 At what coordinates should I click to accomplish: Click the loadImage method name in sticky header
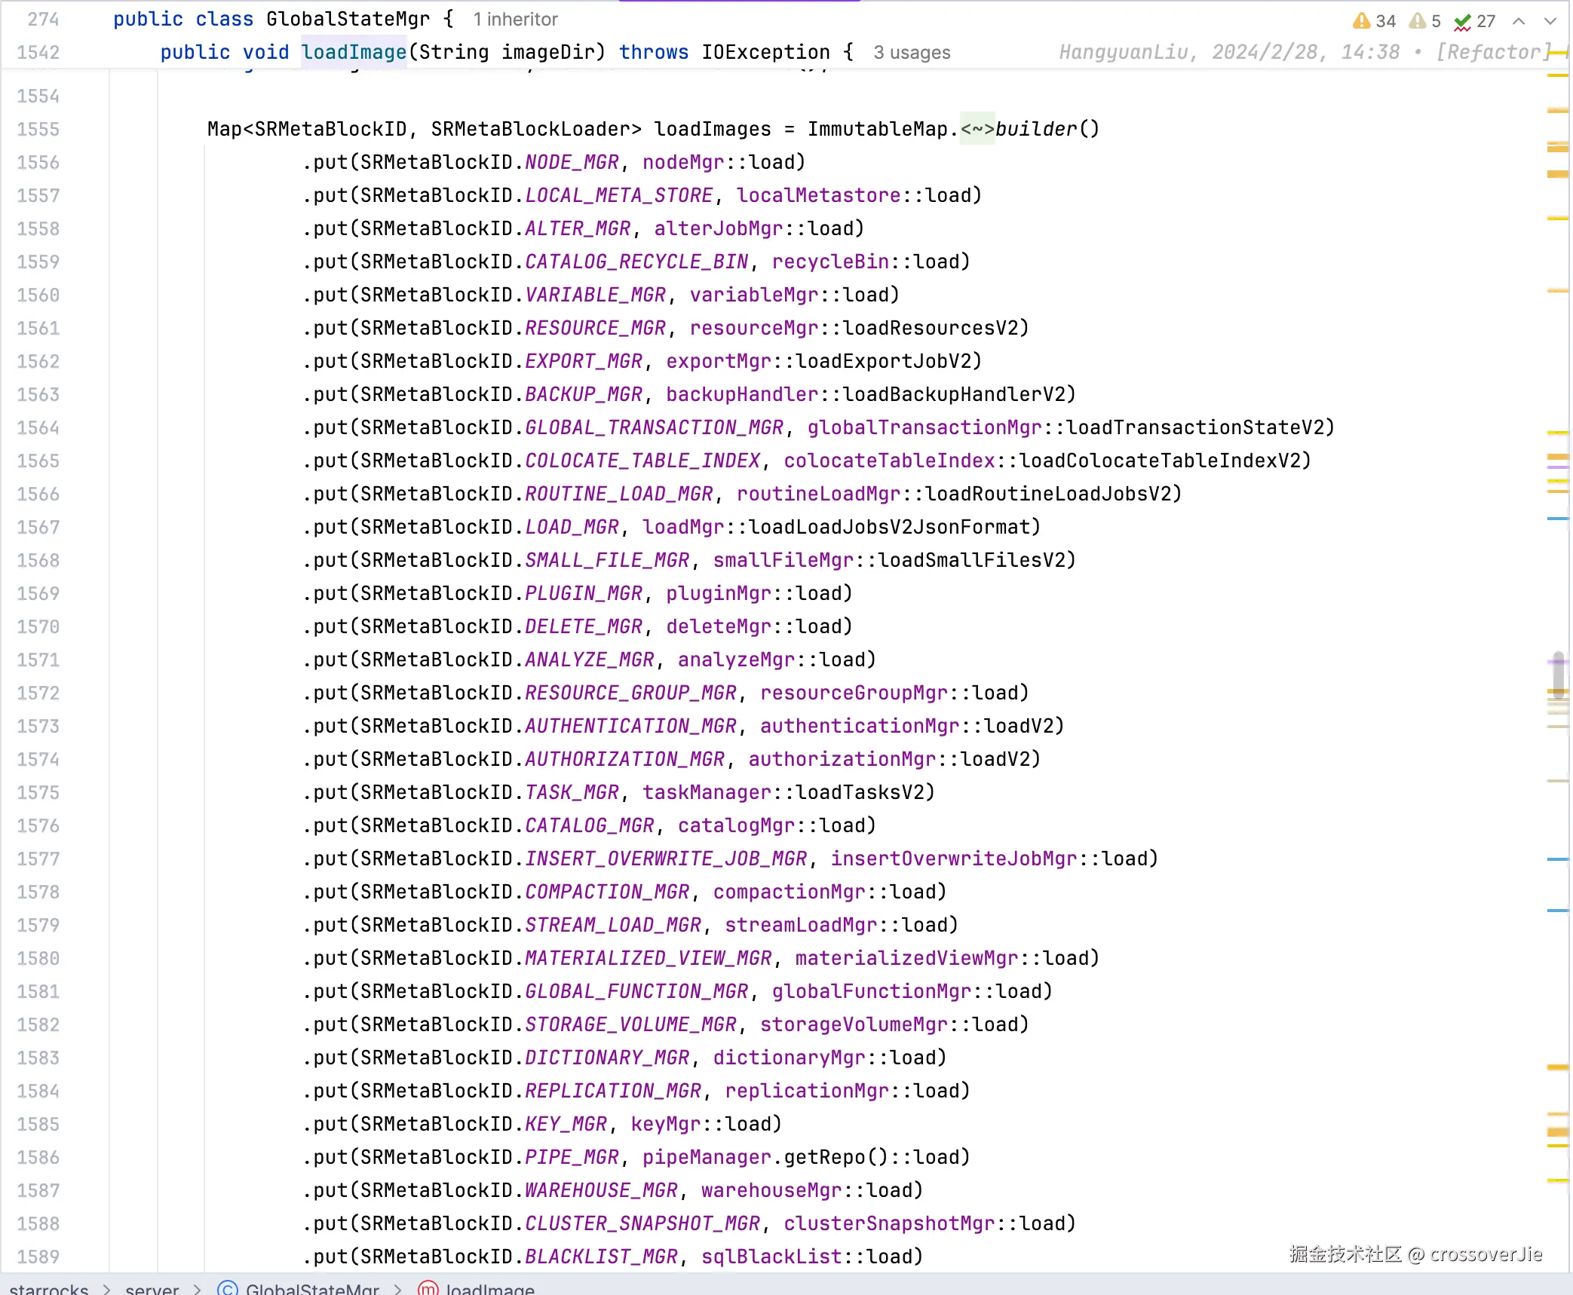coord(354,52)
